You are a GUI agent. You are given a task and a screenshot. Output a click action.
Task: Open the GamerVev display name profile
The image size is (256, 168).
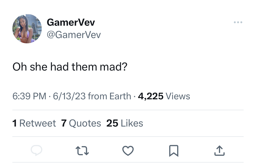click(x=71, y=22)
